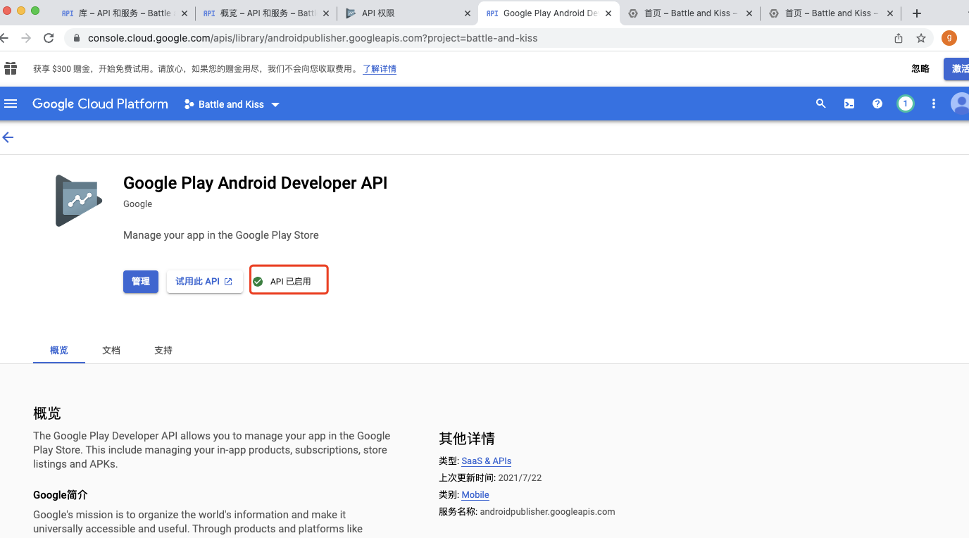Bookmark this page with the star icon
Viewport: 969px width, 538px height.
(921, 38)
